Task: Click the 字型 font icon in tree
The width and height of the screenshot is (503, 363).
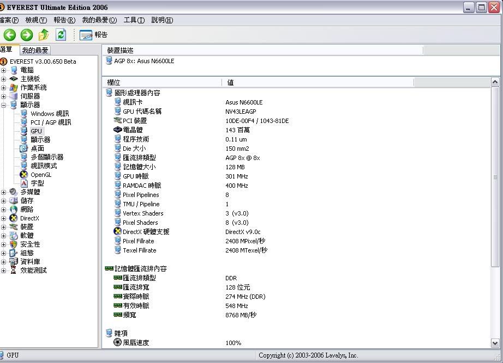Action: [24, 183]
